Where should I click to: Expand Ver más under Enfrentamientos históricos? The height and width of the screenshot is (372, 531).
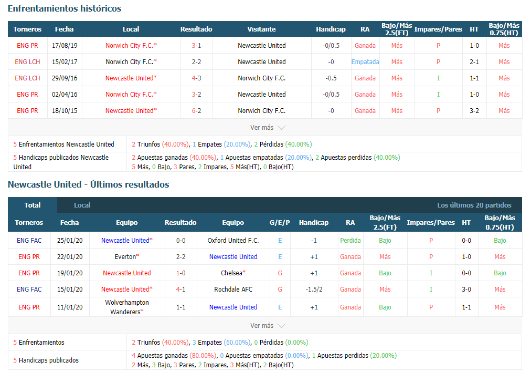pyautogui.click(x=268, y=128)
